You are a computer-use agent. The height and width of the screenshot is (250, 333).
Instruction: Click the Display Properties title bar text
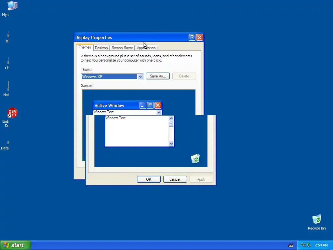(x=94, y=38)
